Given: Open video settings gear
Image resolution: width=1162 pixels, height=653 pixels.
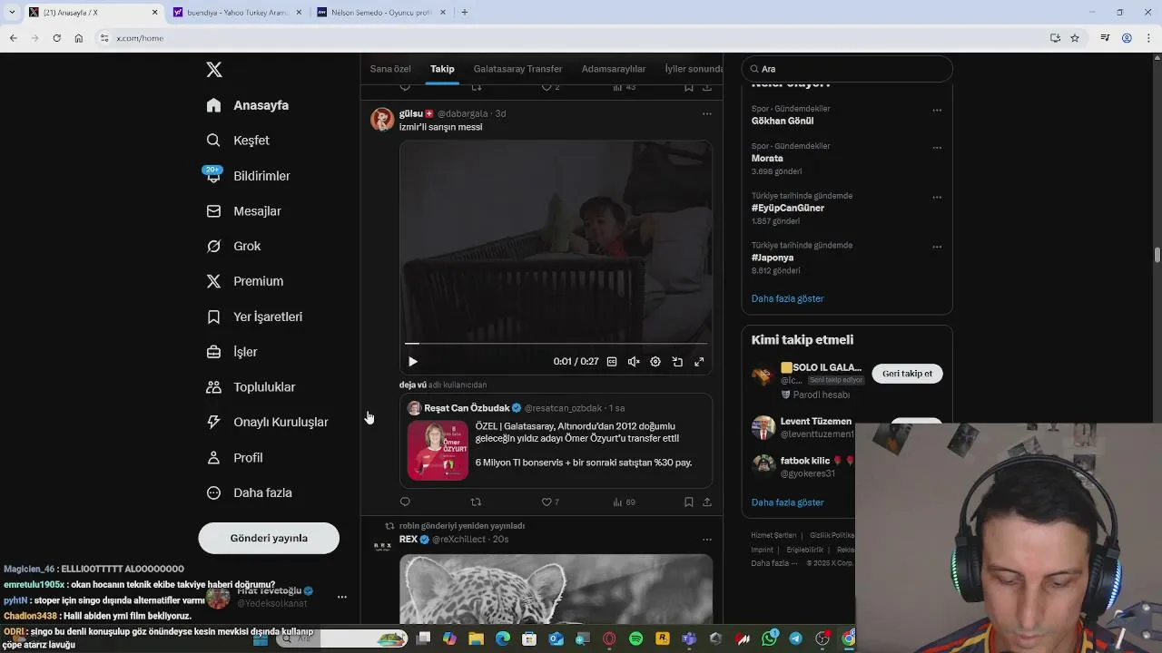Looking at the screenshot, I should 655,362.
